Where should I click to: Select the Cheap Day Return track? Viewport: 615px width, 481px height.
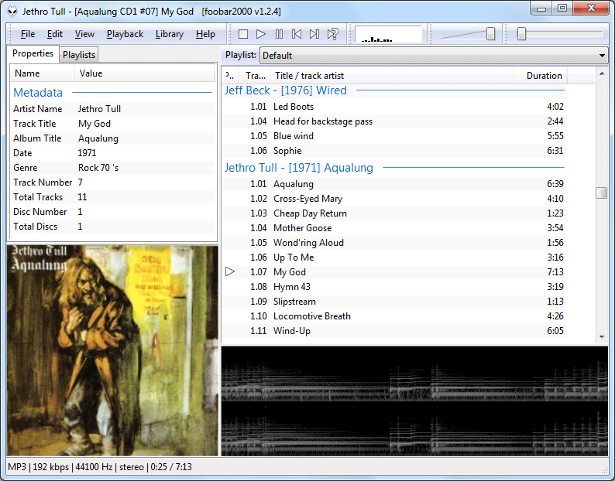(x=394, y=213)
